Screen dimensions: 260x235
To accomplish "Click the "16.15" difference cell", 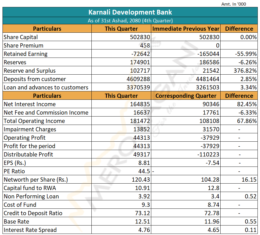I will [249, 180].
